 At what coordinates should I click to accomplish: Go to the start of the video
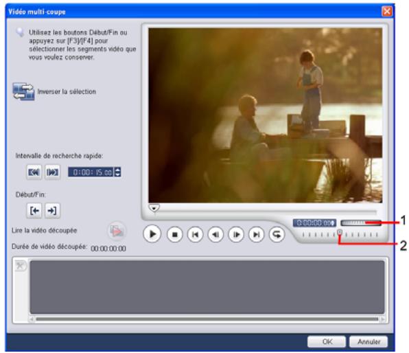(x=195, y=234)
